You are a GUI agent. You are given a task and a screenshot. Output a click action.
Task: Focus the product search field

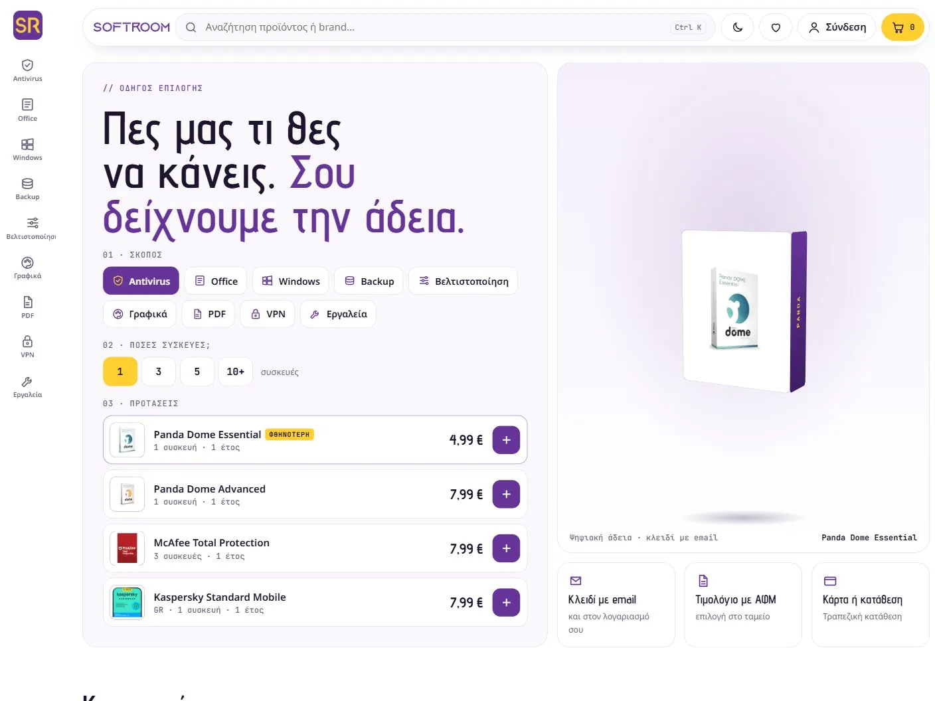coord(445,27)
